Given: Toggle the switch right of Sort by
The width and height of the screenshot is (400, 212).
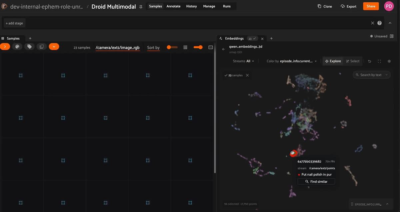Looking at the screenshot, I should tap(172, 47).
